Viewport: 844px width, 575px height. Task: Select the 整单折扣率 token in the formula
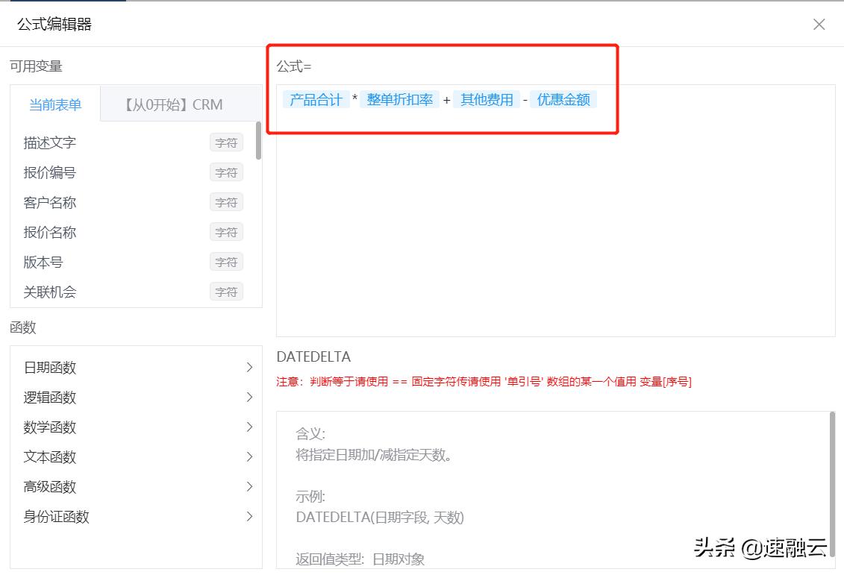point(399,98)
